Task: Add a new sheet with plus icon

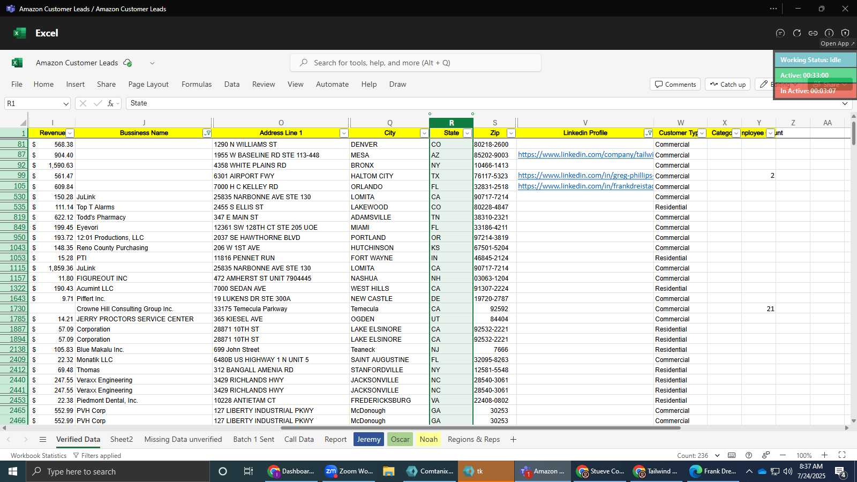Action: (513, 440)
